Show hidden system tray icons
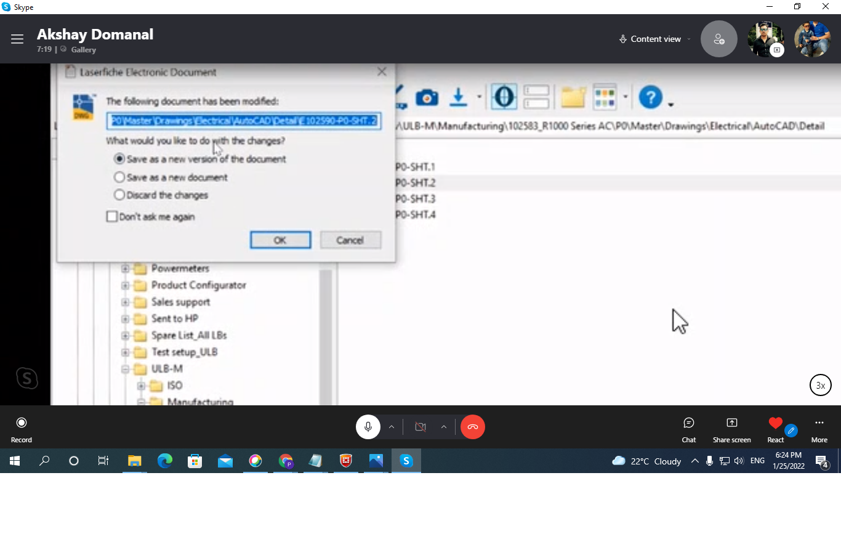841x547 pixels. 695,461
